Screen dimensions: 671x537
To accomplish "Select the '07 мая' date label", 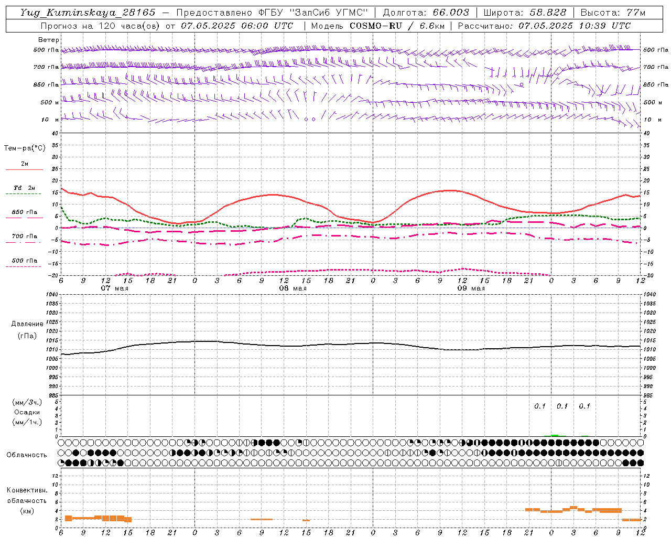I will pos(115,288).
